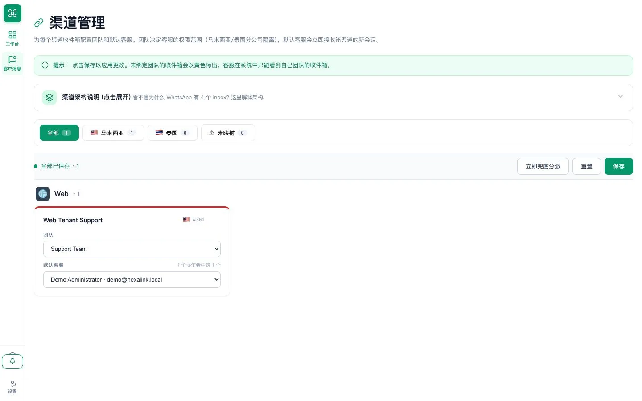Expand the 渠道架构说明 panel chevron
The image size is (642, 401).
tap(620, 97)
